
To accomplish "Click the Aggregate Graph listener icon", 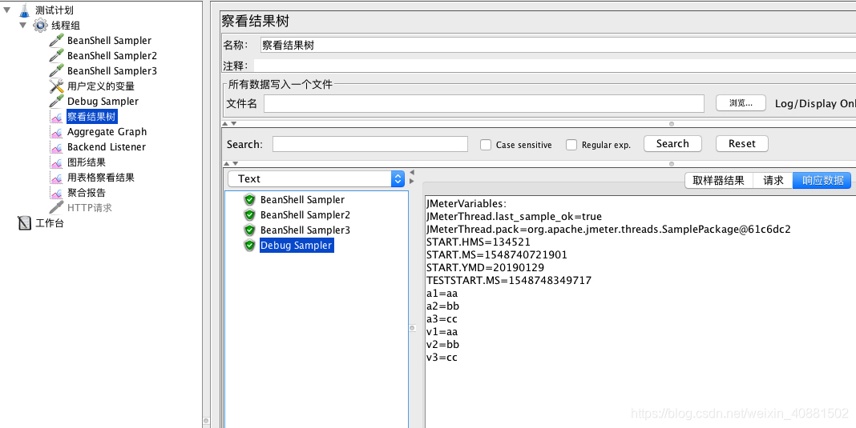I will [x=56, y=132].
